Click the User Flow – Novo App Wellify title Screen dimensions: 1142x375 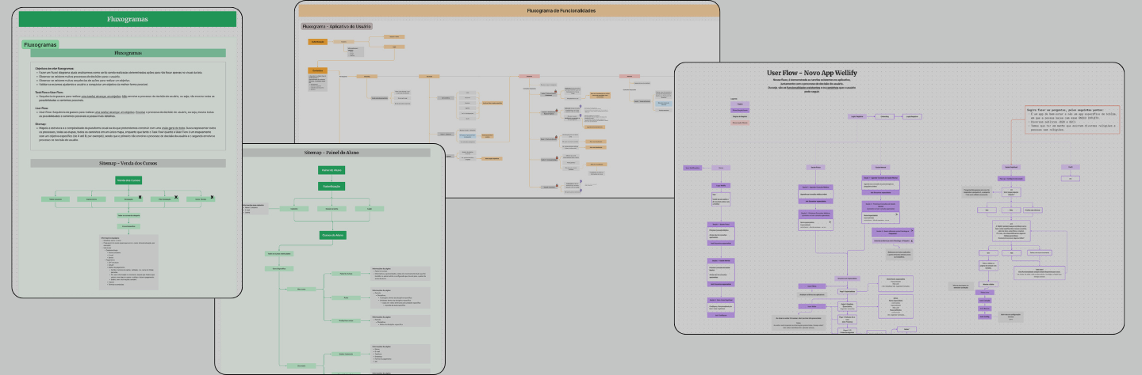tap(811, 72)
